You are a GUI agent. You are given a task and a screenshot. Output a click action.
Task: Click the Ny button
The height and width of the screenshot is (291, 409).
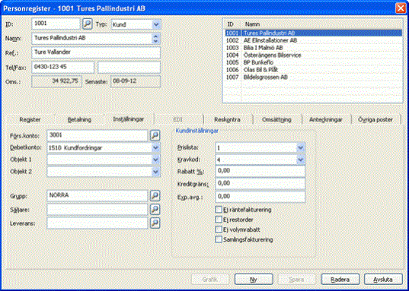pos(254,280)
